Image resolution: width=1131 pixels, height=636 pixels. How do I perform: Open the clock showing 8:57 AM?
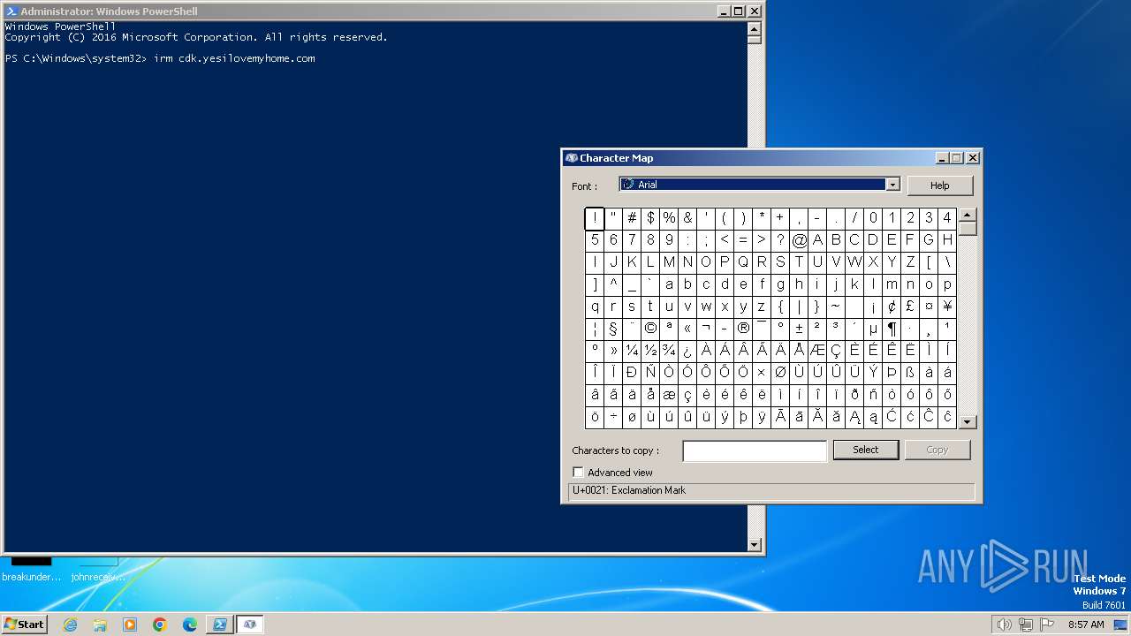1086,625
